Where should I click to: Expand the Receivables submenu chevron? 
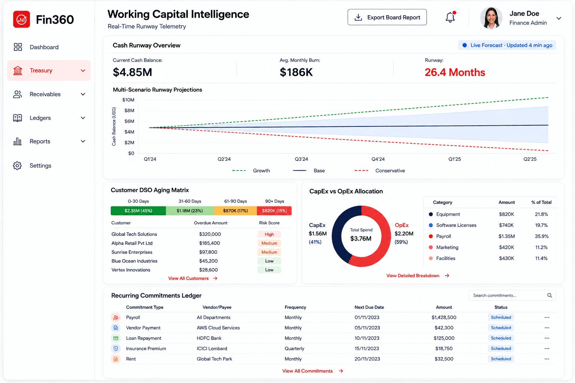[83, 94]
